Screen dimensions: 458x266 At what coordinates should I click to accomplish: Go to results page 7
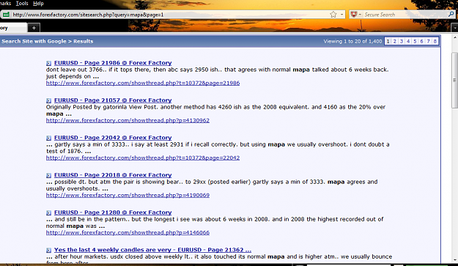428,41
